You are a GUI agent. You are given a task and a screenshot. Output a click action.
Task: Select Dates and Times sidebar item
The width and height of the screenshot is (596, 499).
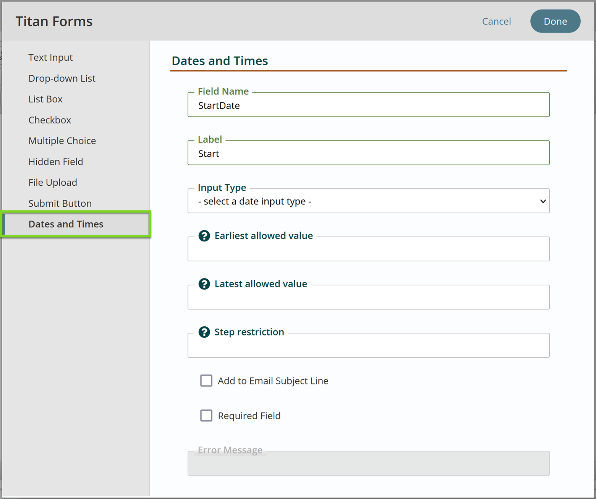[76, 224]
